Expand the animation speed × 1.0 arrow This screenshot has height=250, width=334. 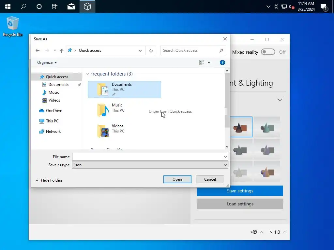click(284, 232)
